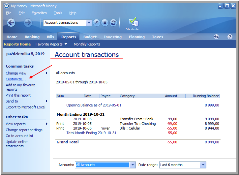Viewport: 239px width, 175px height.
Task: Open the Tools menu
Action: tap(58, 13)
